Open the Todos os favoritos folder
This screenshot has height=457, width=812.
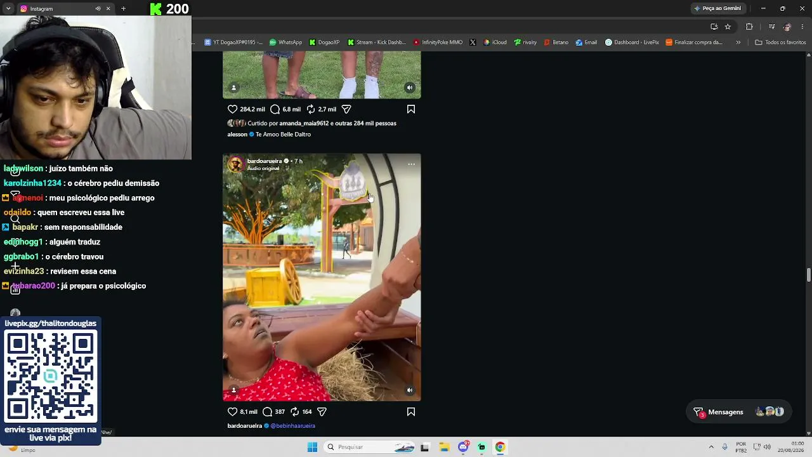pos(780,43)
